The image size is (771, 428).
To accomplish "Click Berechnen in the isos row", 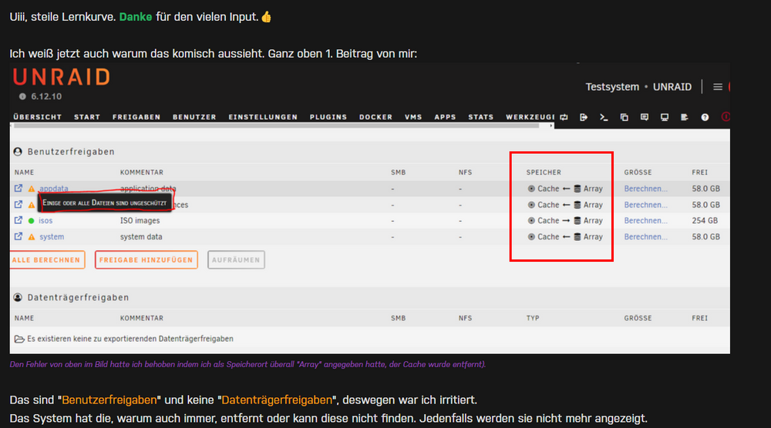I will 645,221.
